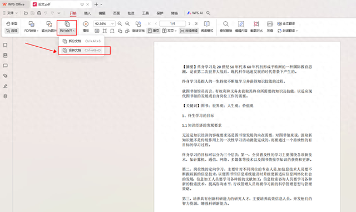Viewport: 356px width, 212px height.
Task: Click the zoom in magnifier icon
Action: point(127,23)
